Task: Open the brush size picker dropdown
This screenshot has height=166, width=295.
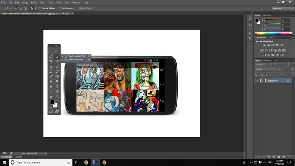Action: (35, 8)
